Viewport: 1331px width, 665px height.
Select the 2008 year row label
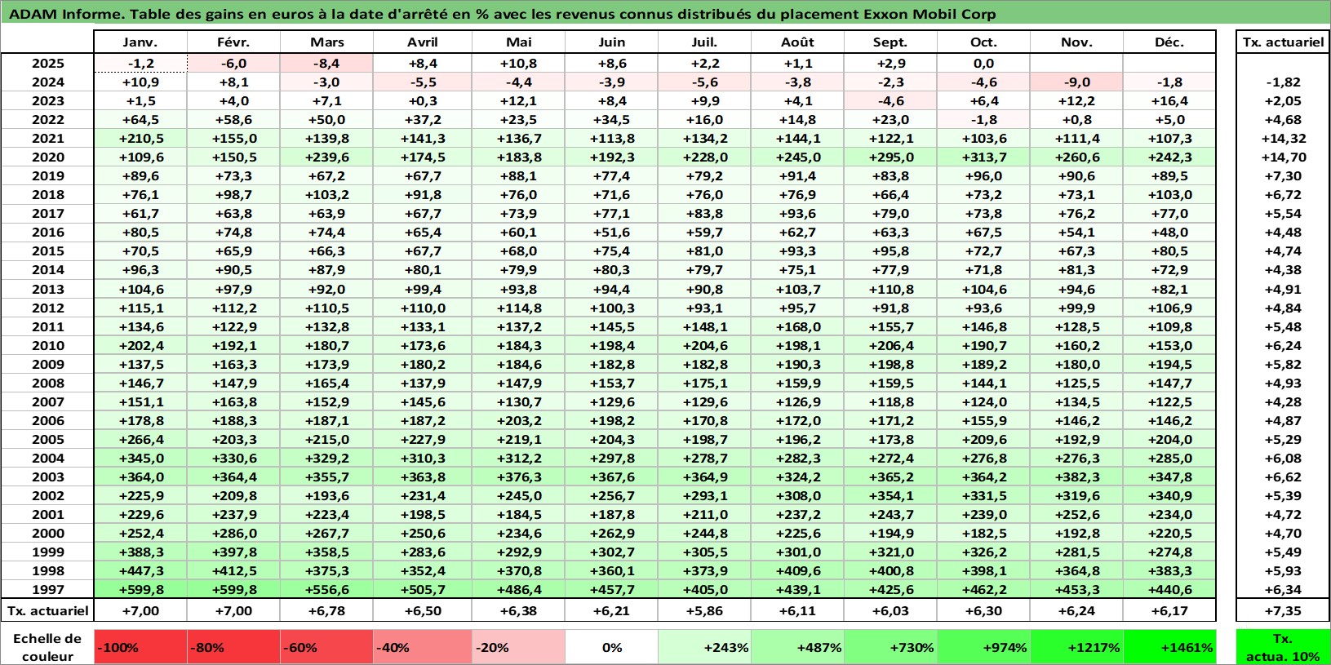(47, 383)
